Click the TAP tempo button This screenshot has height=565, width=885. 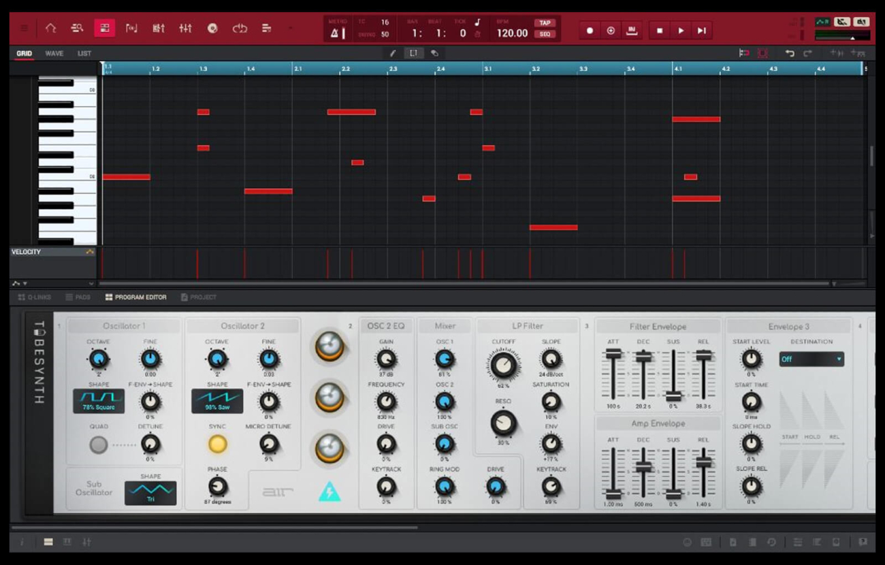(545, 23)
